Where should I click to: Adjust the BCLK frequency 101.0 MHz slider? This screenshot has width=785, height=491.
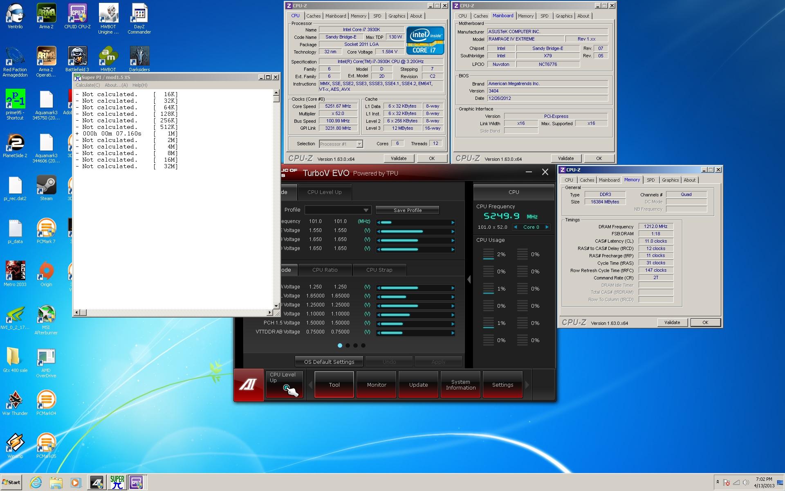click(416, 222)
